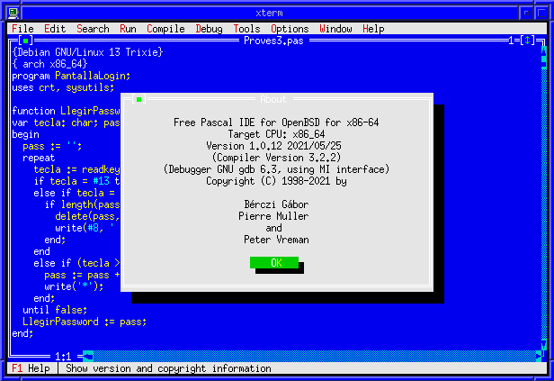Open the File menu

click(x=22, y=29)
